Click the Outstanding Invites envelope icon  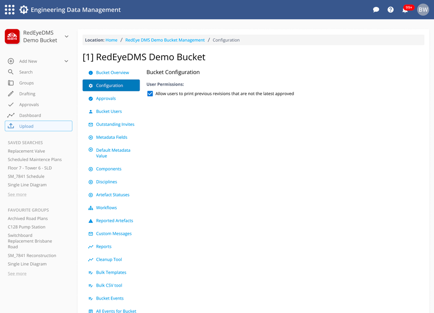click(91, 124)
